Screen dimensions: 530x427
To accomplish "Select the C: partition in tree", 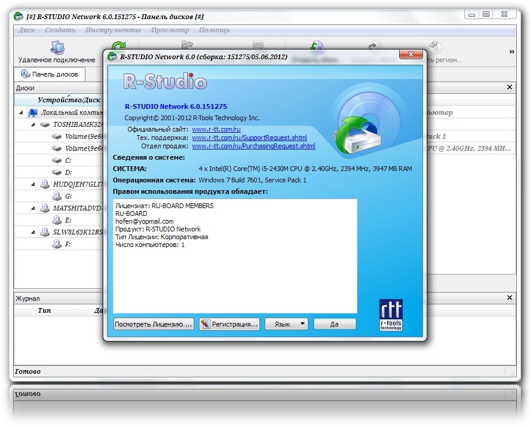I will 68,160.
